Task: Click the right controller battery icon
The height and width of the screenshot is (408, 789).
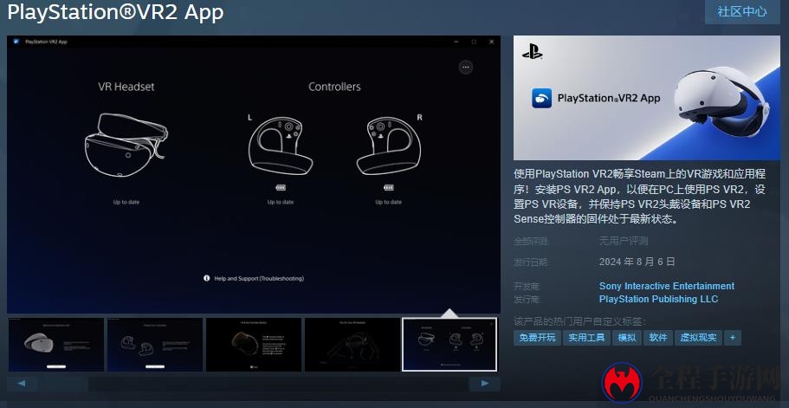Action: tap(389, 188)
